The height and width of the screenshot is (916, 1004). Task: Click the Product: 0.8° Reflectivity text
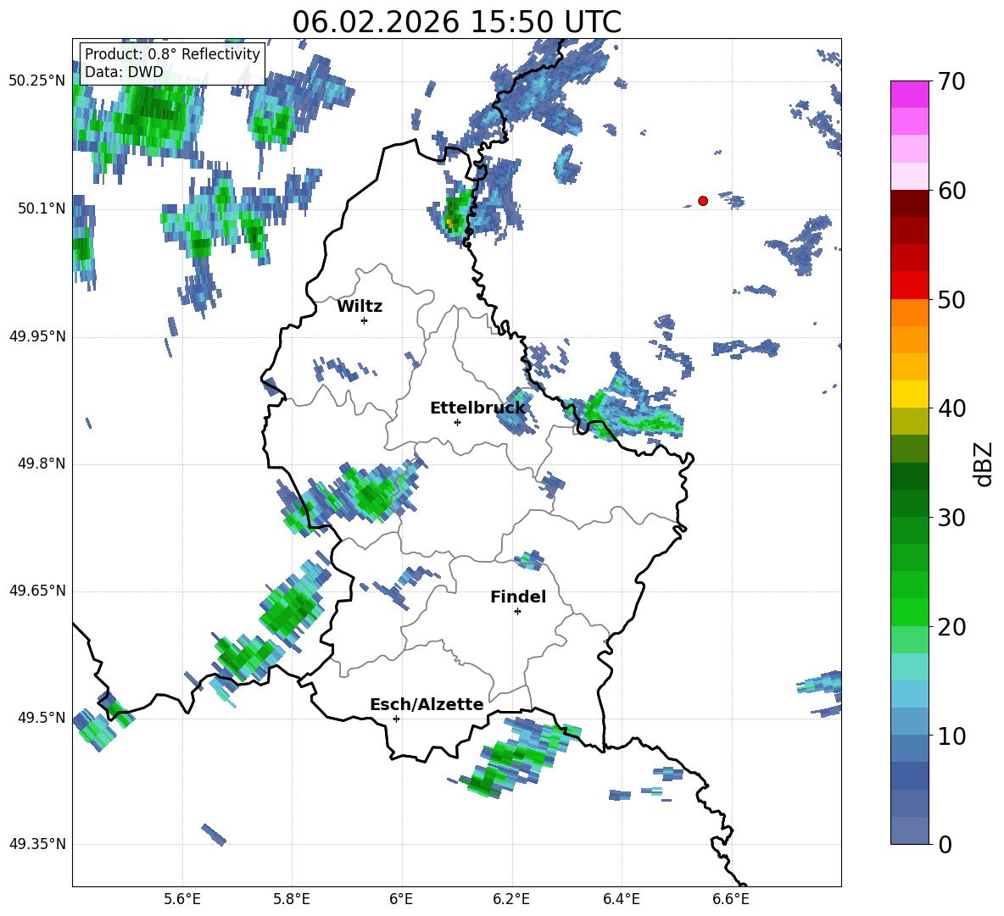(172, 54)
